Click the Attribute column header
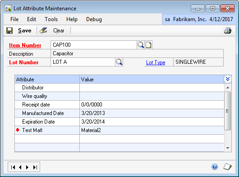Screen dimensions: 239x177 [x=47, y=79]
